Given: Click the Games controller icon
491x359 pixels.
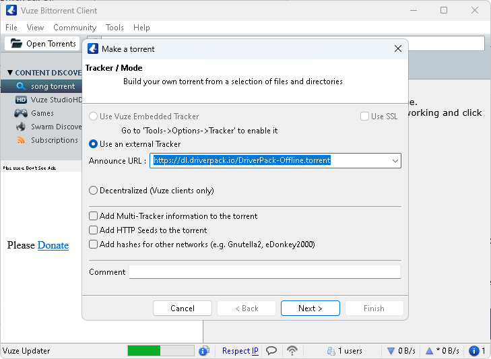Looking at the screenshot, I should click(x=21, y=113).
